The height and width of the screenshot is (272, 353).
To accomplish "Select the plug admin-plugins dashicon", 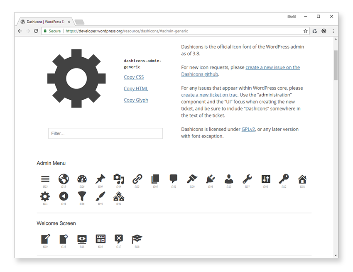I will point(211,179).
